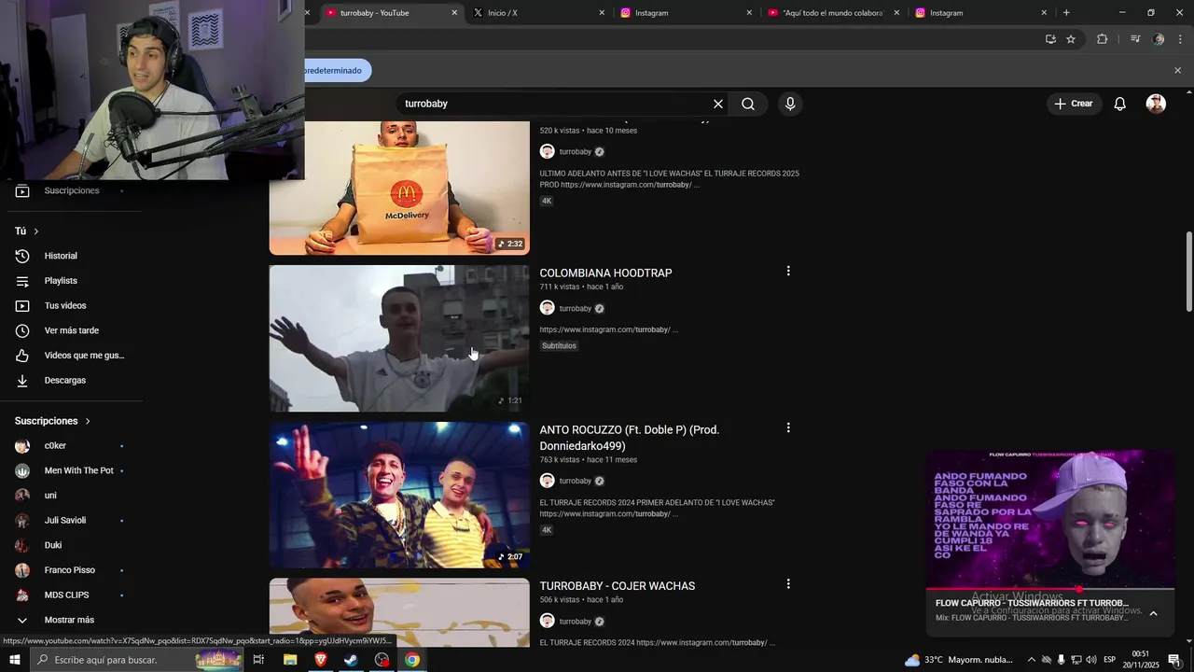Switch to the turrobaby - YouTube tab

click(x=381, y=12)
